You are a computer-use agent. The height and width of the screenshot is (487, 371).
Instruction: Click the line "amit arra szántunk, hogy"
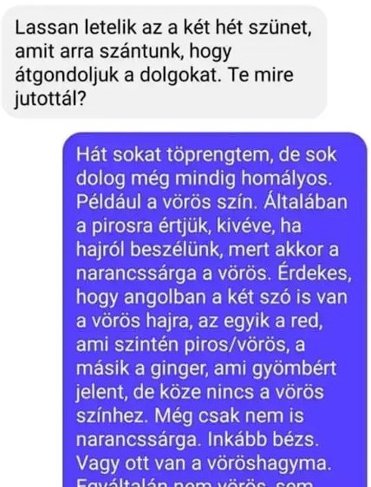pyautogui.click(x=123, y=52)
